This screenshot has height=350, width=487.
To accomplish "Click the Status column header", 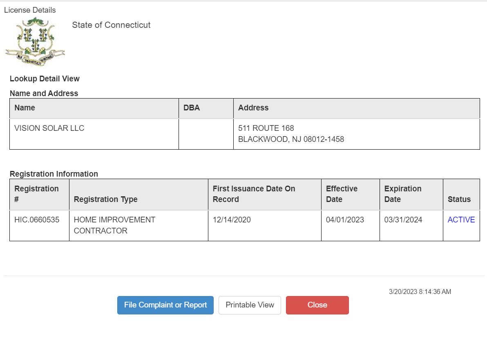I will [x=459, y=200].
